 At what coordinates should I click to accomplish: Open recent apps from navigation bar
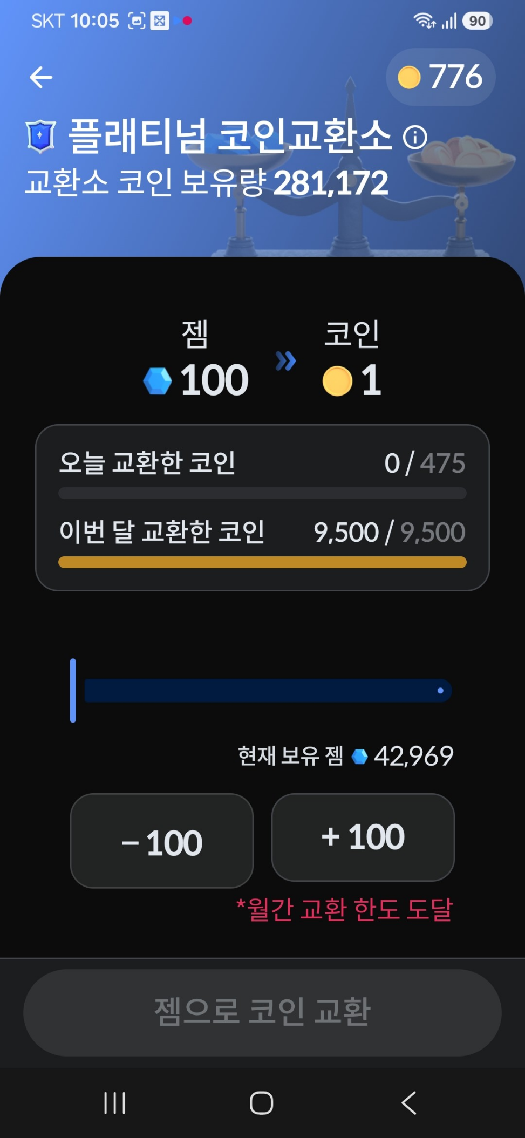(115, 1103)
